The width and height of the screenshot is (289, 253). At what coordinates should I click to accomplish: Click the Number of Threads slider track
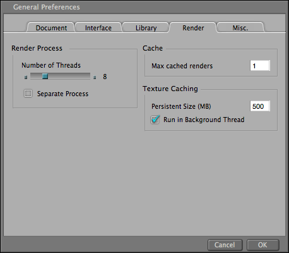click(x=60, y=76)
